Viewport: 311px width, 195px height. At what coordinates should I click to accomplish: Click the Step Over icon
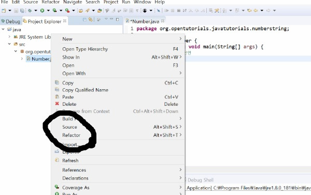(x=197, y=10)
